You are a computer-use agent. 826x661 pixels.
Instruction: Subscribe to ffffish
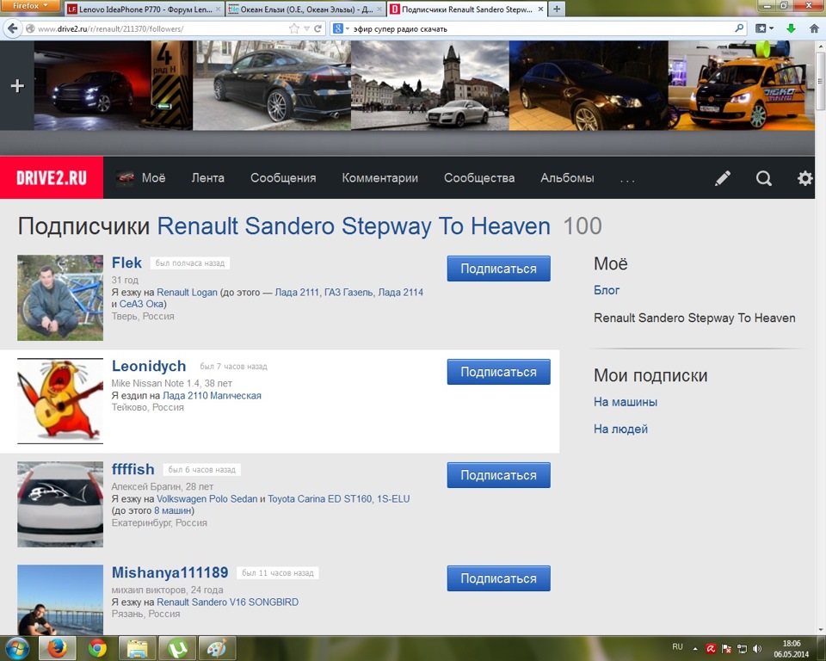[498, 475]
